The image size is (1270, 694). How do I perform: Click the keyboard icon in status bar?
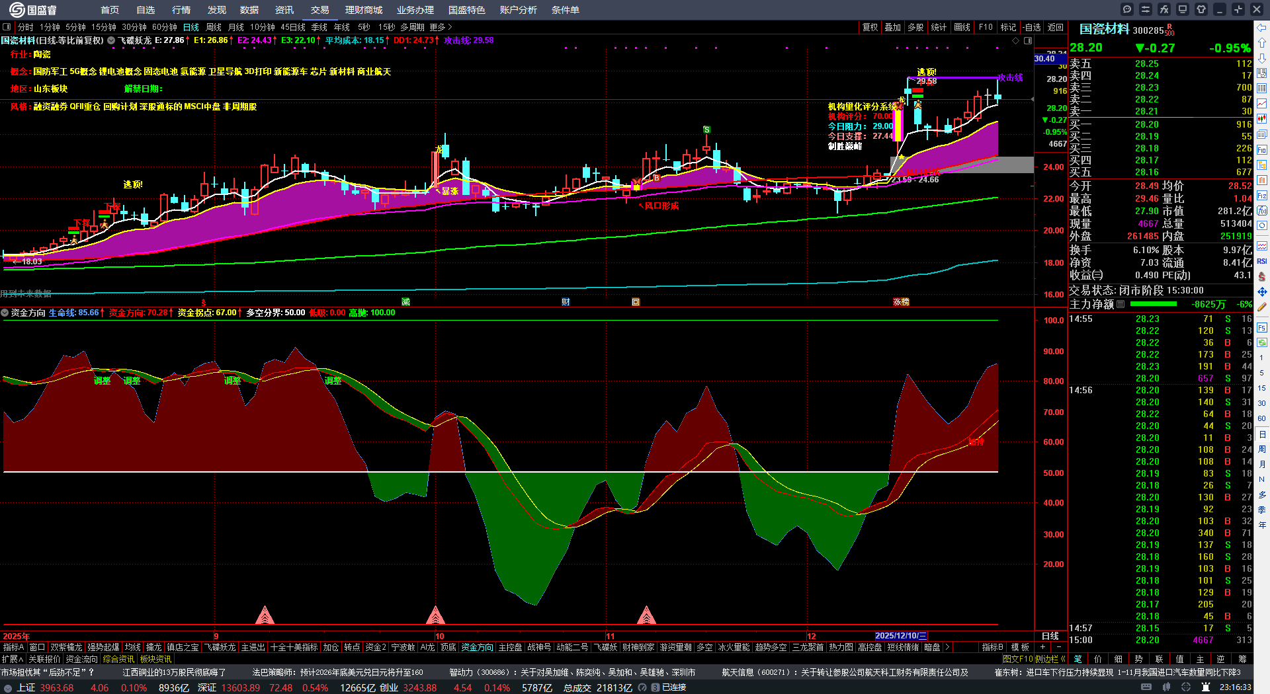[x=1146, y=687]
